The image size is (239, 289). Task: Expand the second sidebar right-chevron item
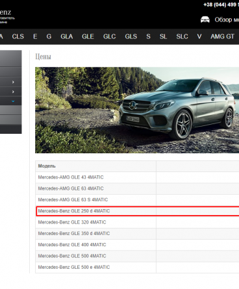(x=10, y=92)
